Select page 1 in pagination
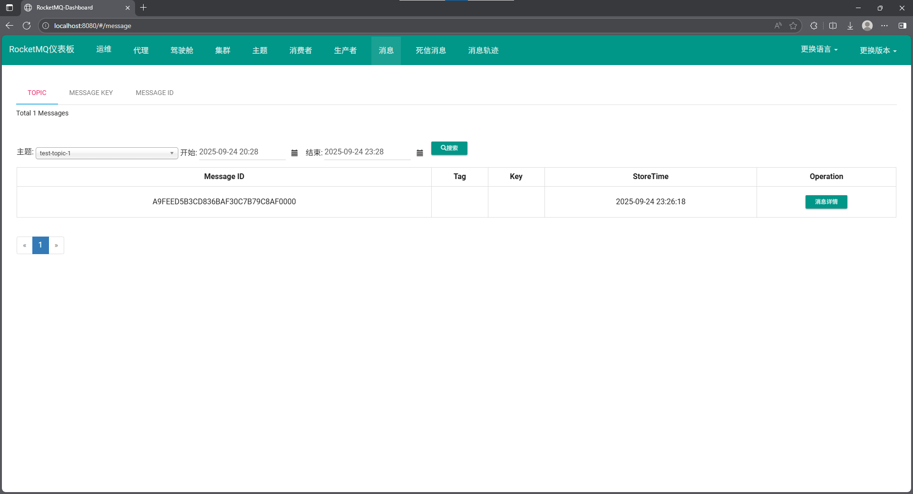This screenshot has width=913, height=494. coord(40,245)
